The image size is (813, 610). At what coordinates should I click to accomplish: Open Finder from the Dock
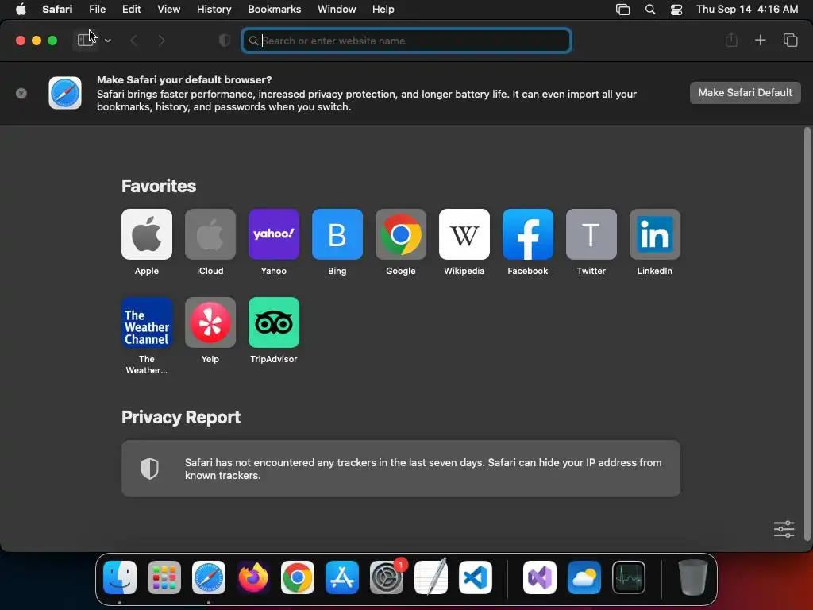(x=120, y=577)
